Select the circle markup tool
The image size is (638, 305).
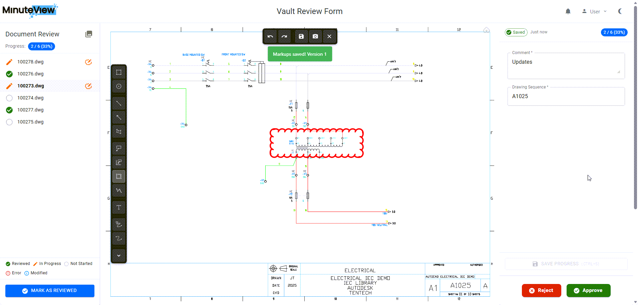(x=118, y=86)
